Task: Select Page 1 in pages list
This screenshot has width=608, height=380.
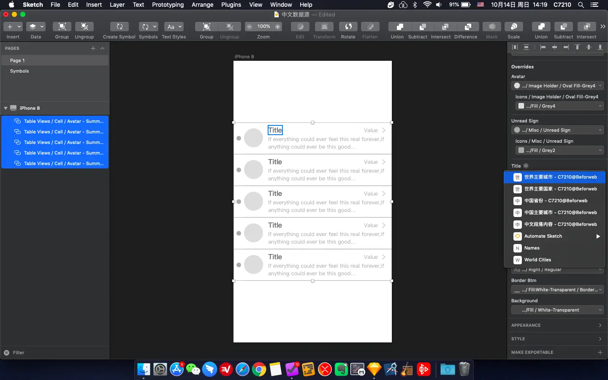Action: [x=55, y=60]
